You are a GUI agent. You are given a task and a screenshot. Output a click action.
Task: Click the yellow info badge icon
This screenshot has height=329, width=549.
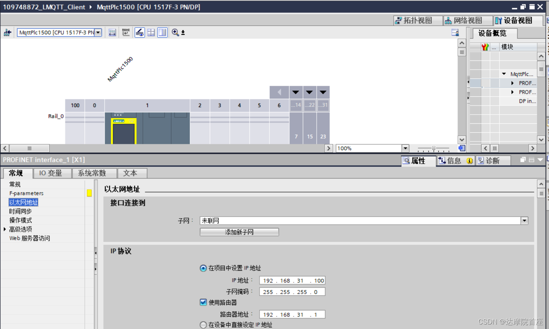tap(470, 161)
